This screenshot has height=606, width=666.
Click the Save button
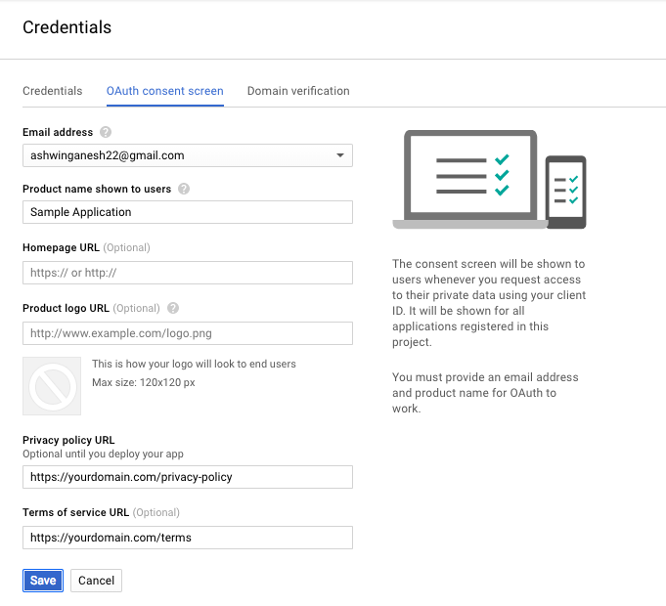click(43, 581)
